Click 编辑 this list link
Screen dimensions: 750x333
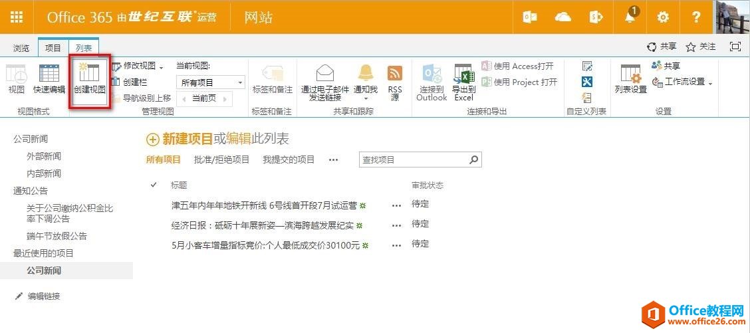tap(238, 139)
